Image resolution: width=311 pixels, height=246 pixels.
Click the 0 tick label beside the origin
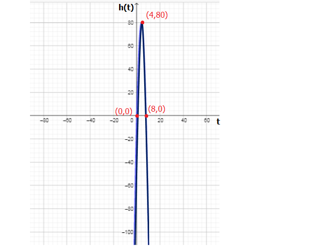point(132,121)
